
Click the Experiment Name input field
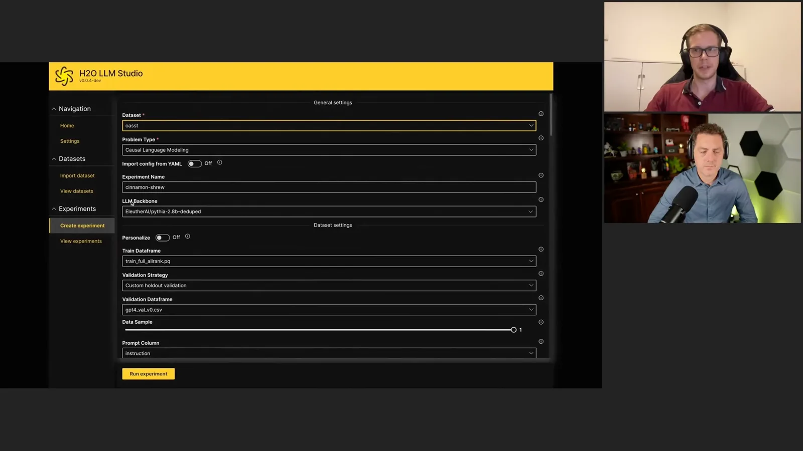click(x=329, y=187)
